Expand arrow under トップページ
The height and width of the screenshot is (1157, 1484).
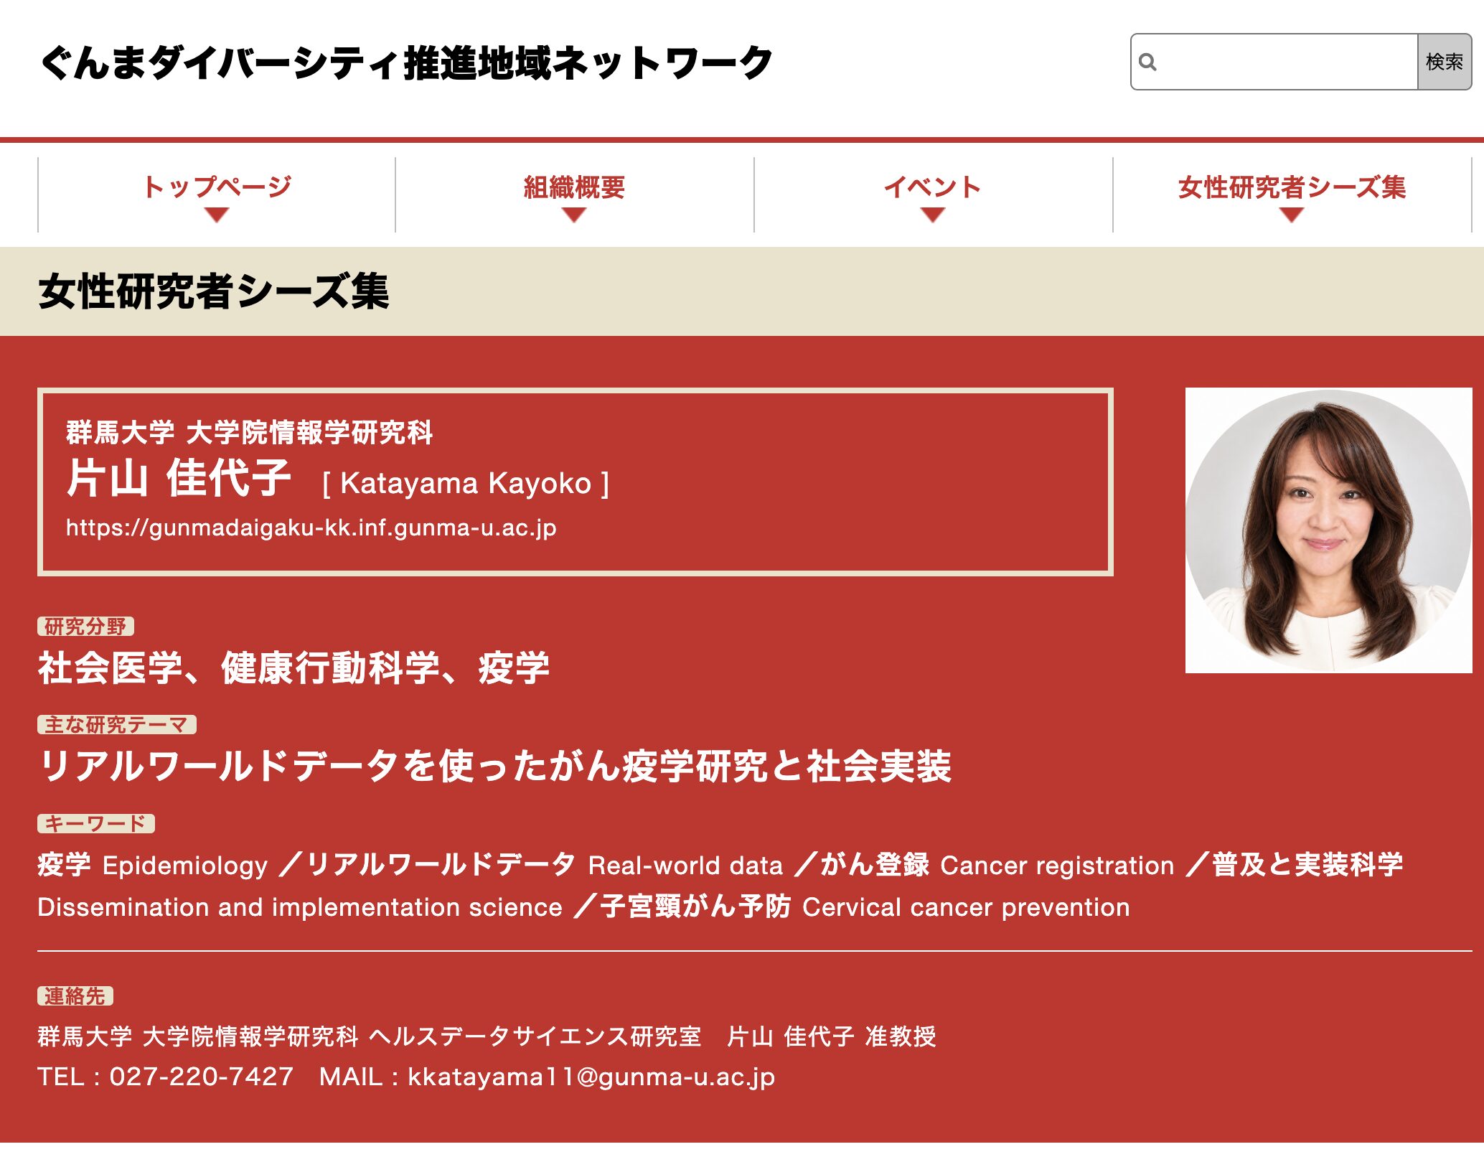point(216,215)
